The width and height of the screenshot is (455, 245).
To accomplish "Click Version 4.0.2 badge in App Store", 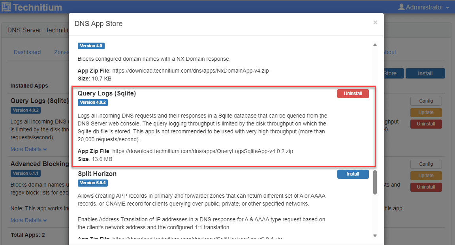I will click(93, 102).
